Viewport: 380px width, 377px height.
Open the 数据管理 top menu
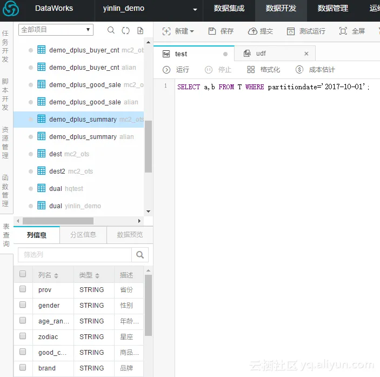[333, 8]
